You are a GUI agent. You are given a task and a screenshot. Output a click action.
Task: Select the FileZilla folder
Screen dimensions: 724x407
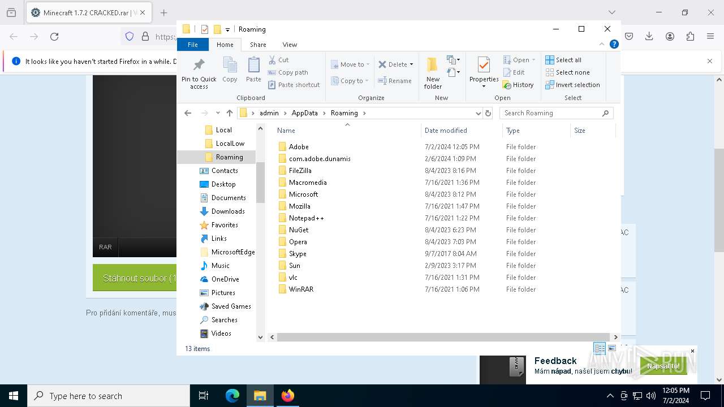point(300,171)
